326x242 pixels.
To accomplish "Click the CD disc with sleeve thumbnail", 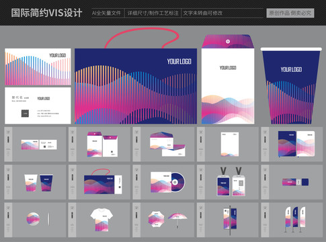I will pos(163,182).
